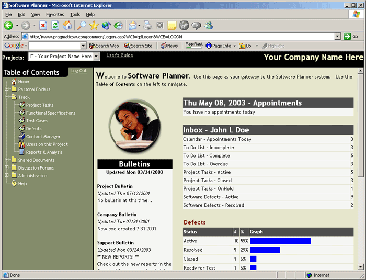Viewport: 366px width, 280px height.
Task: Click the Users on this Project icon
Action: pyautogui.click(x=22, y=144)
